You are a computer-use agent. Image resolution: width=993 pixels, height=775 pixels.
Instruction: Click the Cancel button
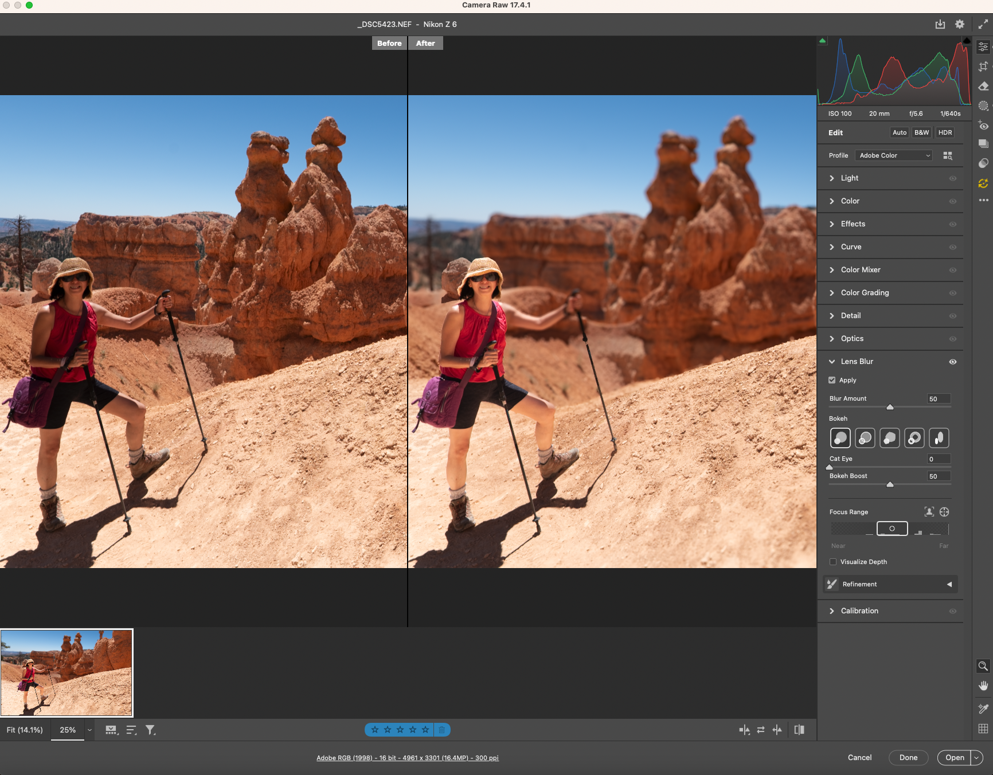click(859, 758)
